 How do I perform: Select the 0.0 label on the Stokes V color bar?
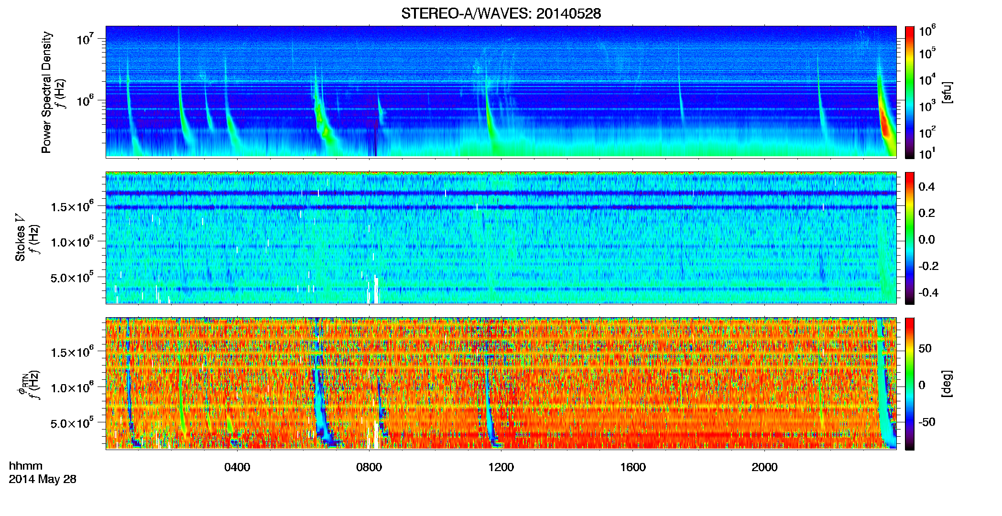(x=926, y=239)
